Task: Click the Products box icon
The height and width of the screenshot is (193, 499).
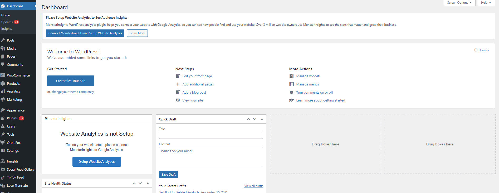Action: click(3, 83)
